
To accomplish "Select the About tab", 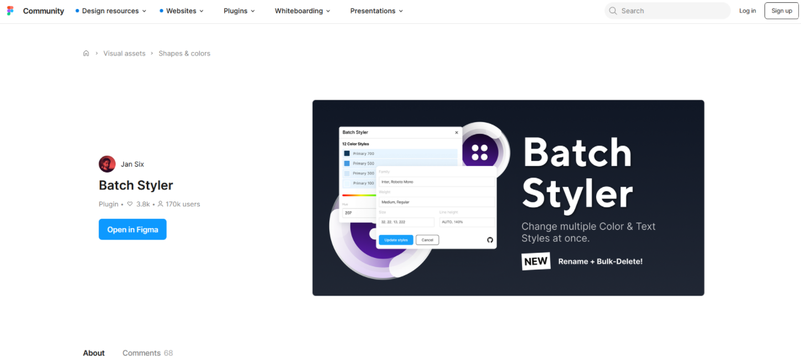I will pos(94,353).
